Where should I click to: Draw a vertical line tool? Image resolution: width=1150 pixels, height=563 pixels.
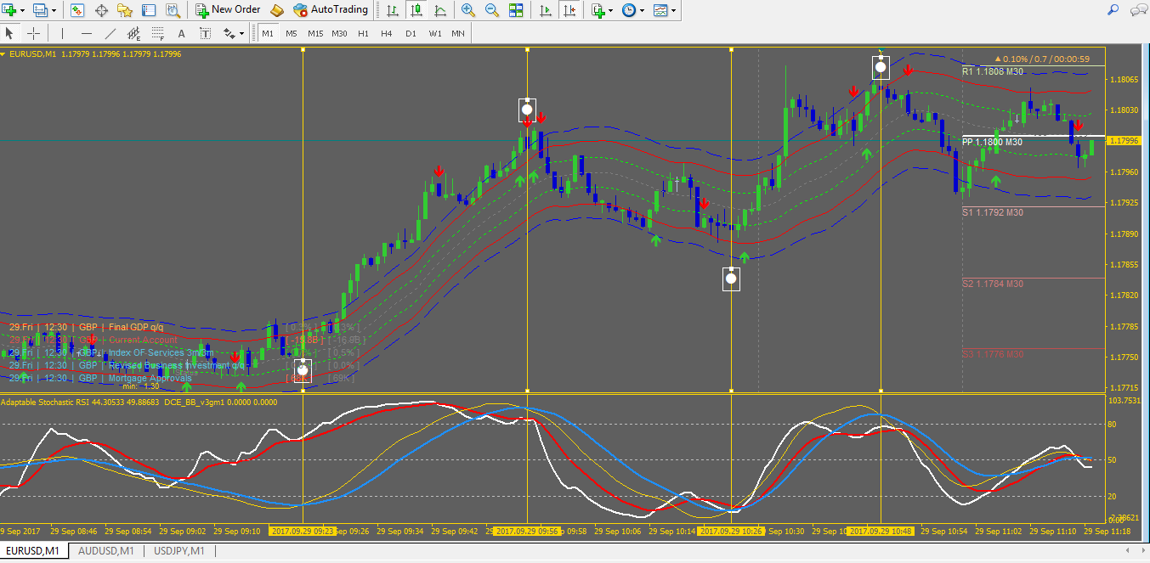62,33
